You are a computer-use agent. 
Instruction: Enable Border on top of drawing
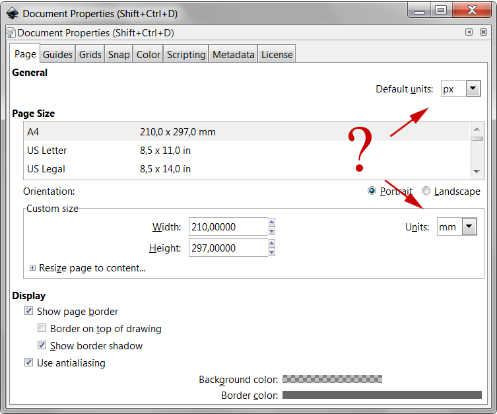pyautogui.click(x=42, y=329)
